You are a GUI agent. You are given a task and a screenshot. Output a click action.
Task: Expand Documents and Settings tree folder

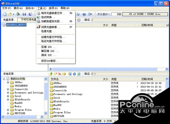pyautogui.click(x=8, y=93)
